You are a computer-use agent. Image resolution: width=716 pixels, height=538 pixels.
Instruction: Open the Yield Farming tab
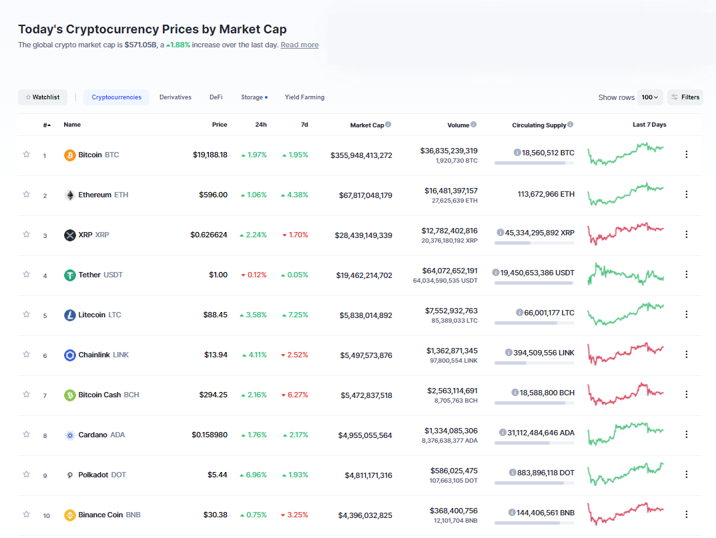point(304,97)
